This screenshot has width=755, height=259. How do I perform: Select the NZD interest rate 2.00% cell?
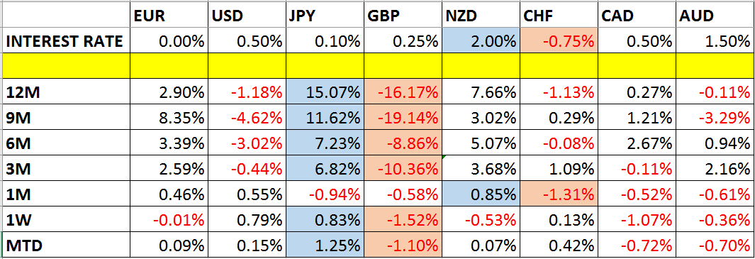481,41
